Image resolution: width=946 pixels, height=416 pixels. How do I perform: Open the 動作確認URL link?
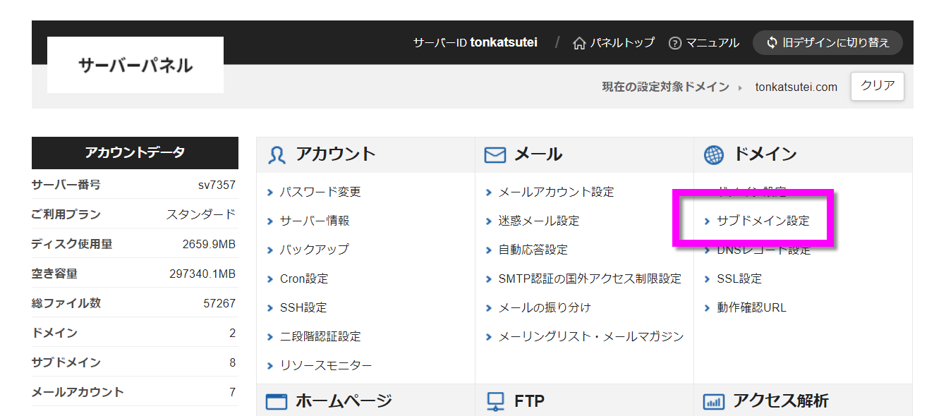(x=751, y=307)
